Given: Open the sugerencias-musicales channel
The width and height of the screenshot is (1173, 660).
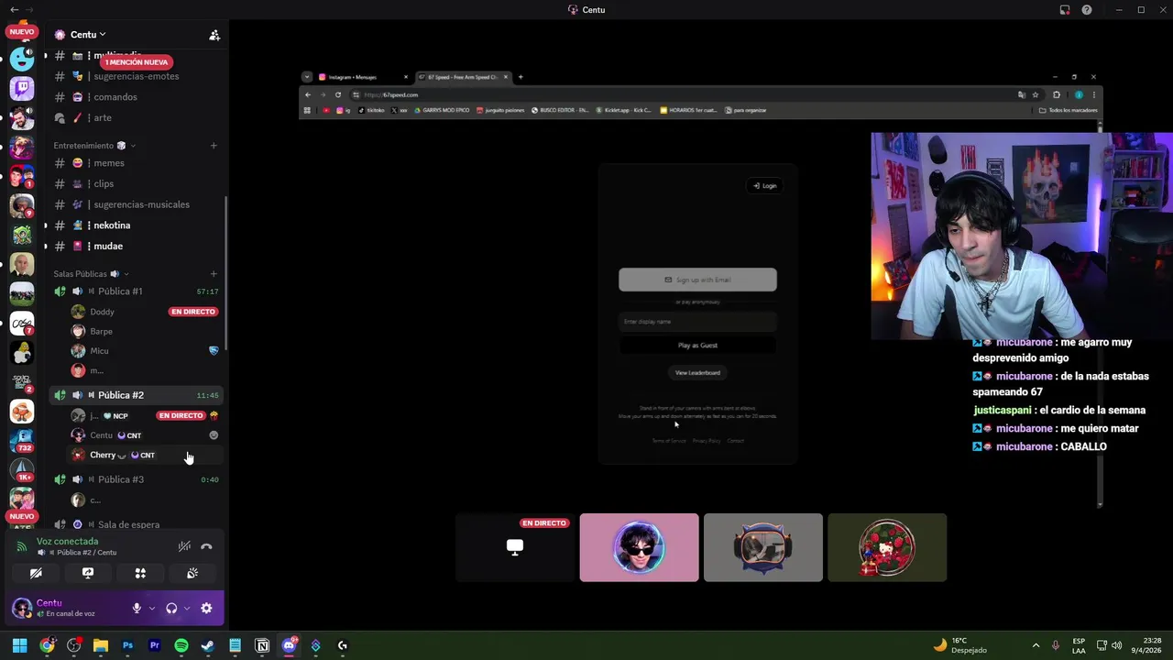Looking at the screenshot, I should (x=135, y=204).
